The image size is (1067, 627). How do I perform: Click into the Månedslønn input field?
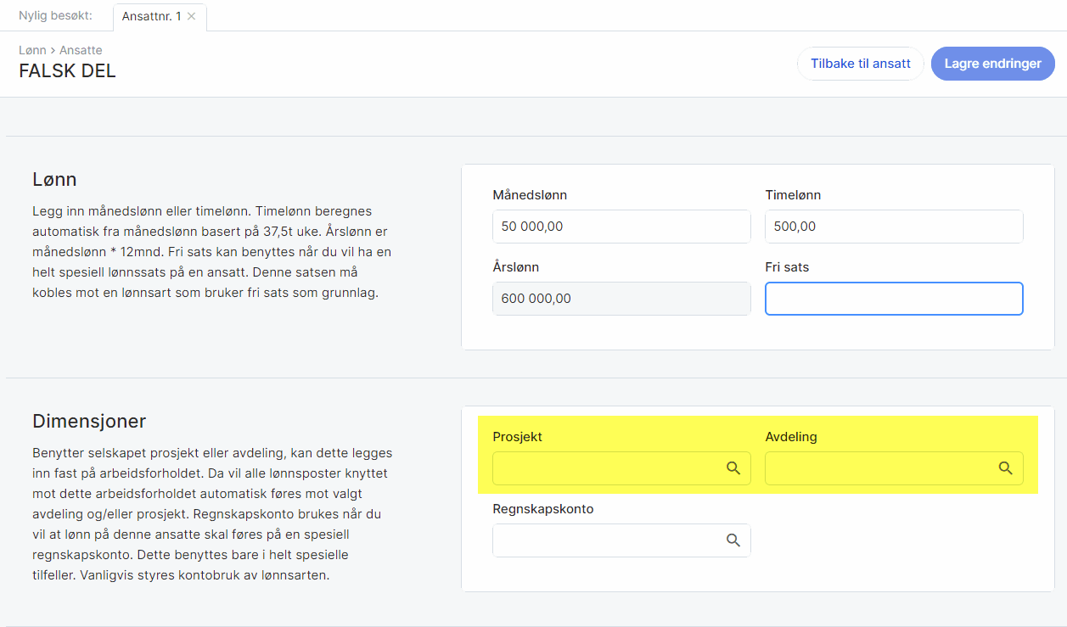click(621, 227)
